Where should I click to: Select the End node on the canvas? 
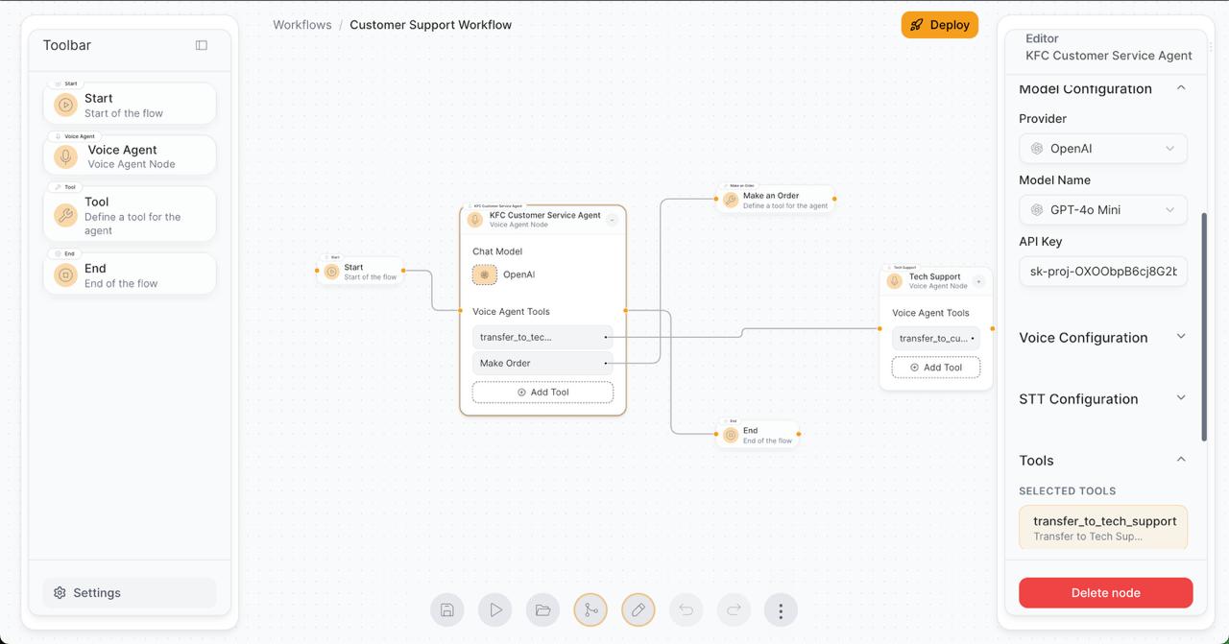[758, 435]
